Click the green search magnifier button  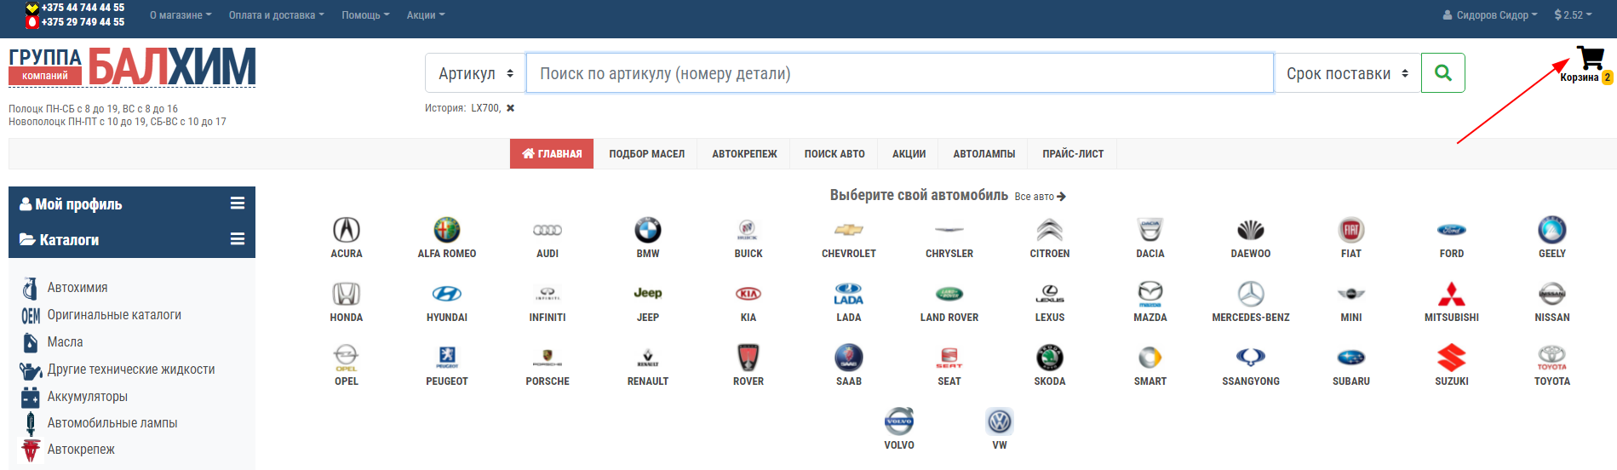1442,73
